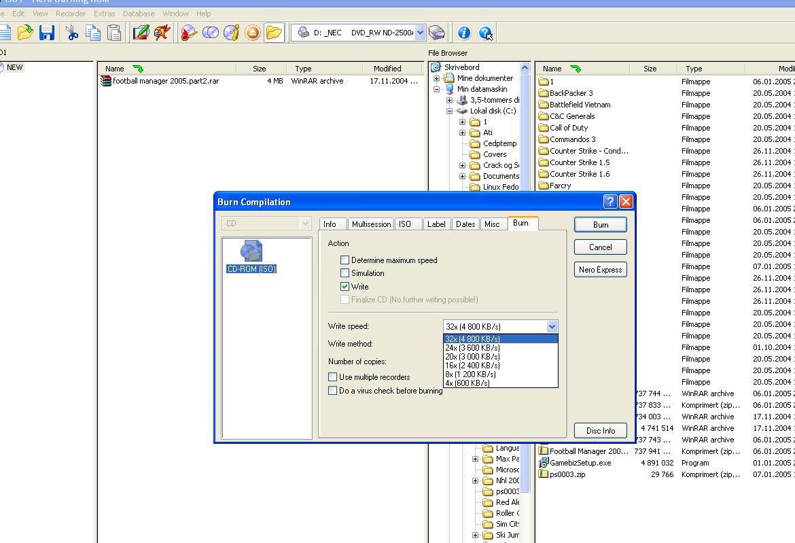The image size is (795, 543).
Task: Open the Database menu
Action: coord(139,14)
